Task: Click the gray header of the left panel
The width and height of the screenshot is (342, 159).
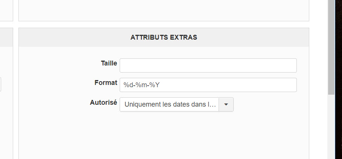Action: coord(6,37)
